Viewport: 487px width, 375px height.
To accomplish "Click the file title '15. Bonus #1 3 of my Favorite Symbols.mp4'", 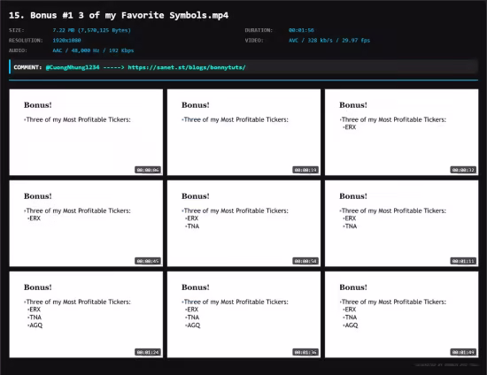I will [x=119, y=15].
